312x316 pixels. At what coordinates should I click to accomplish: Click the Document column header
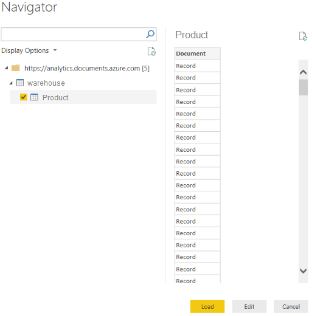point(198,53)
